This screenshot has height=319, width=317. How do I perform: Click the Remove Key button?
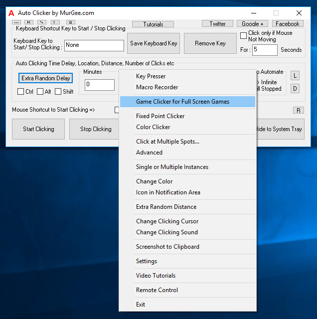(210, 43)
